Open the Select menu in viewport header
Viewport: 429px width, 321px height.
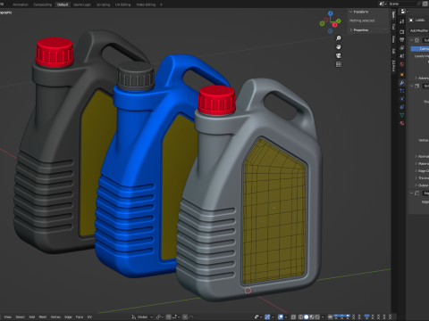tap(20, 317)
